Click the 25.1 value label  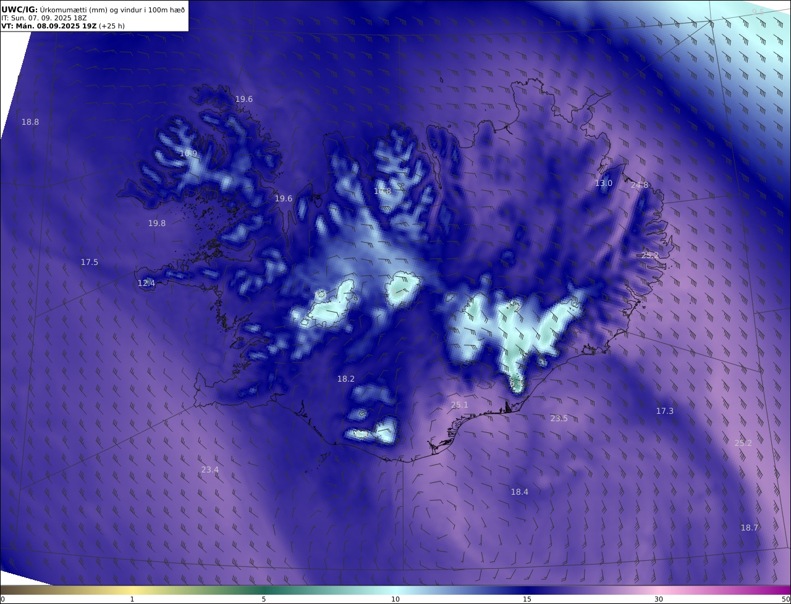460,405
